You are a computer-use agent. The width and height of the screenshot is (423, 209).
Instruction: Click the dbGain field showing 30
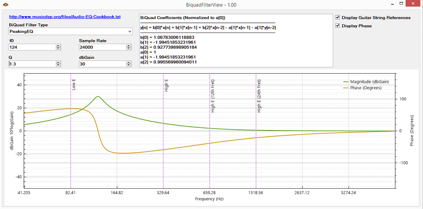(103, 64)
